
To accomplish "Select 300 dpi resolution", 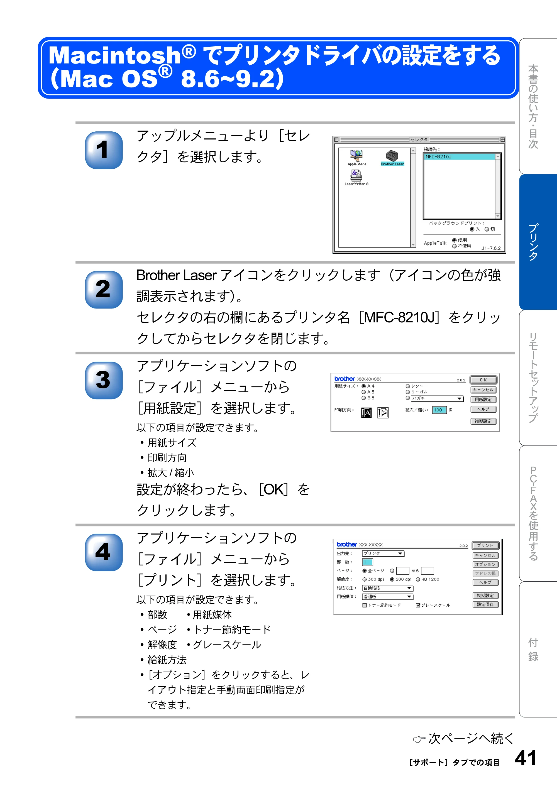I will pyautogui.click(x=365, y=579).
